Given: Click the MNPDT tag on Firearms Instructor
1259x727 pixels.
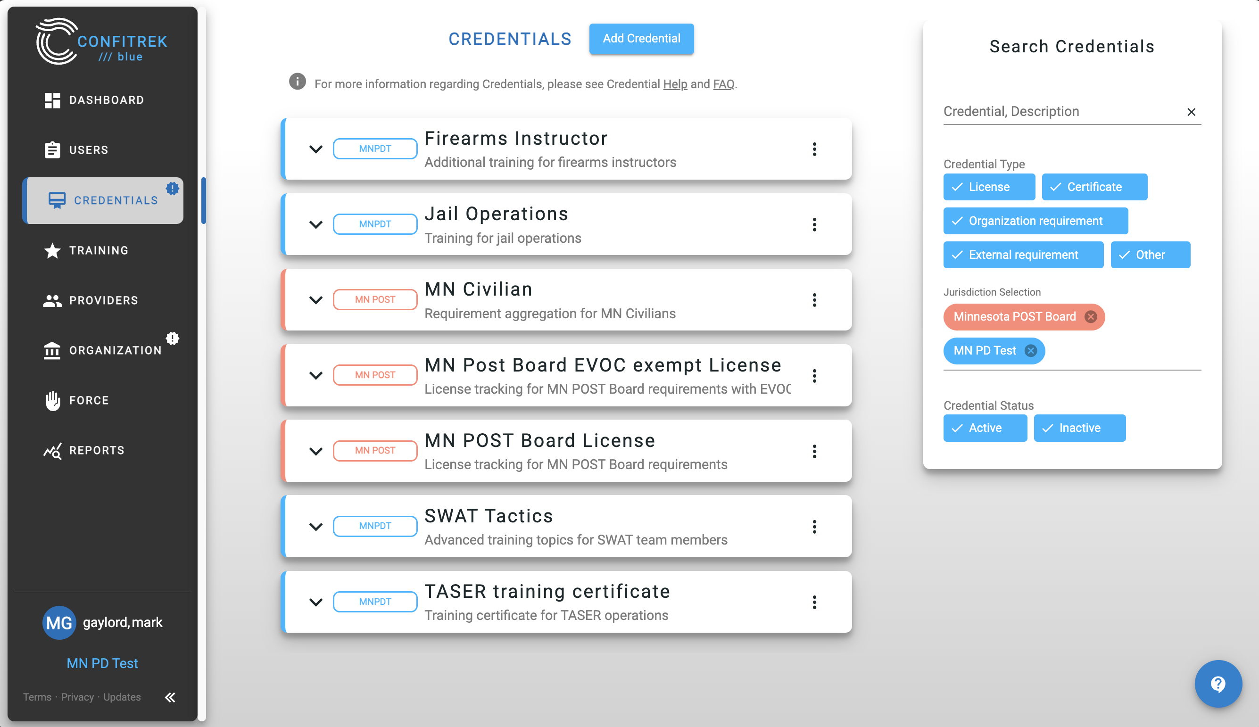Looking at the screenshot, I should click(x=374, y=149).
